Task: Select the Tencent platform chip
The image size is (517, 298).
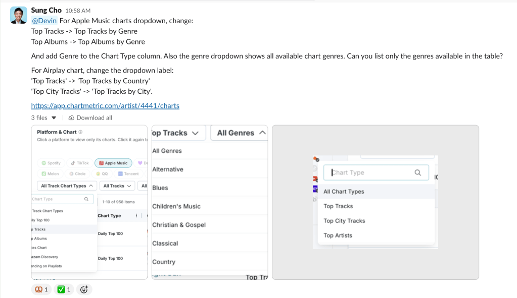Action: 128,173
